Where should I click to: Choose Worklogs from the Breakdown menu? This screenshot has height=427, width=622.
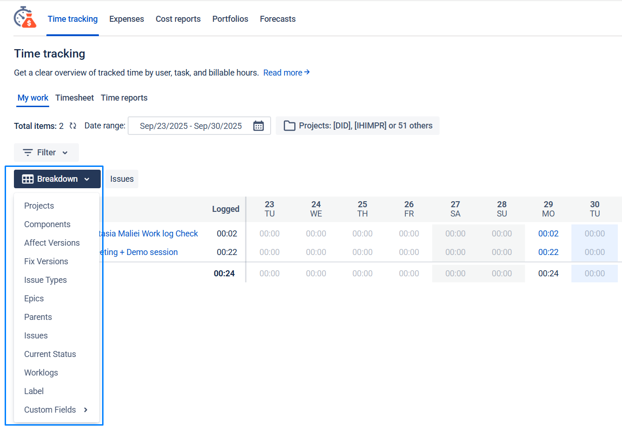tap(41, 373)
